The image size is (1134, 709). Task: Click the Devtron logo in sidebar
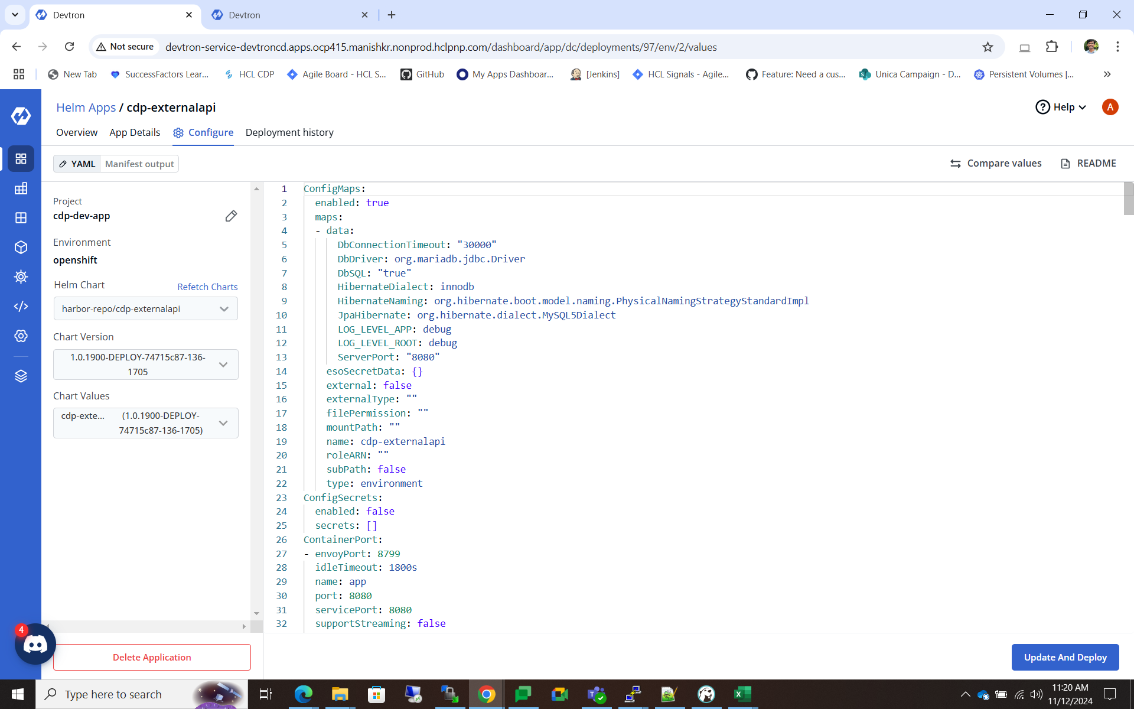(x=21, y=116)
